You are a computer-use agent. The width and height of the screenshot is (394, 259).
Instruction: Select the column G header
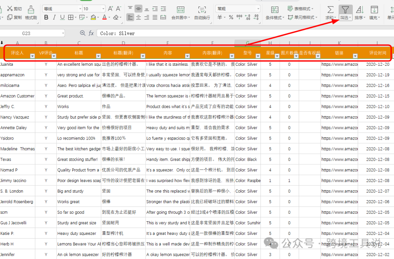pos(247,43)
